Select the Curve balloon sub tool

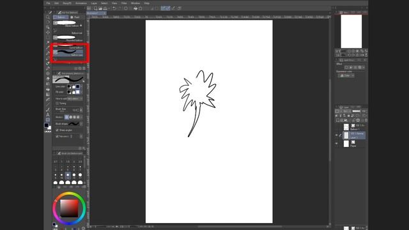[68, 46]
